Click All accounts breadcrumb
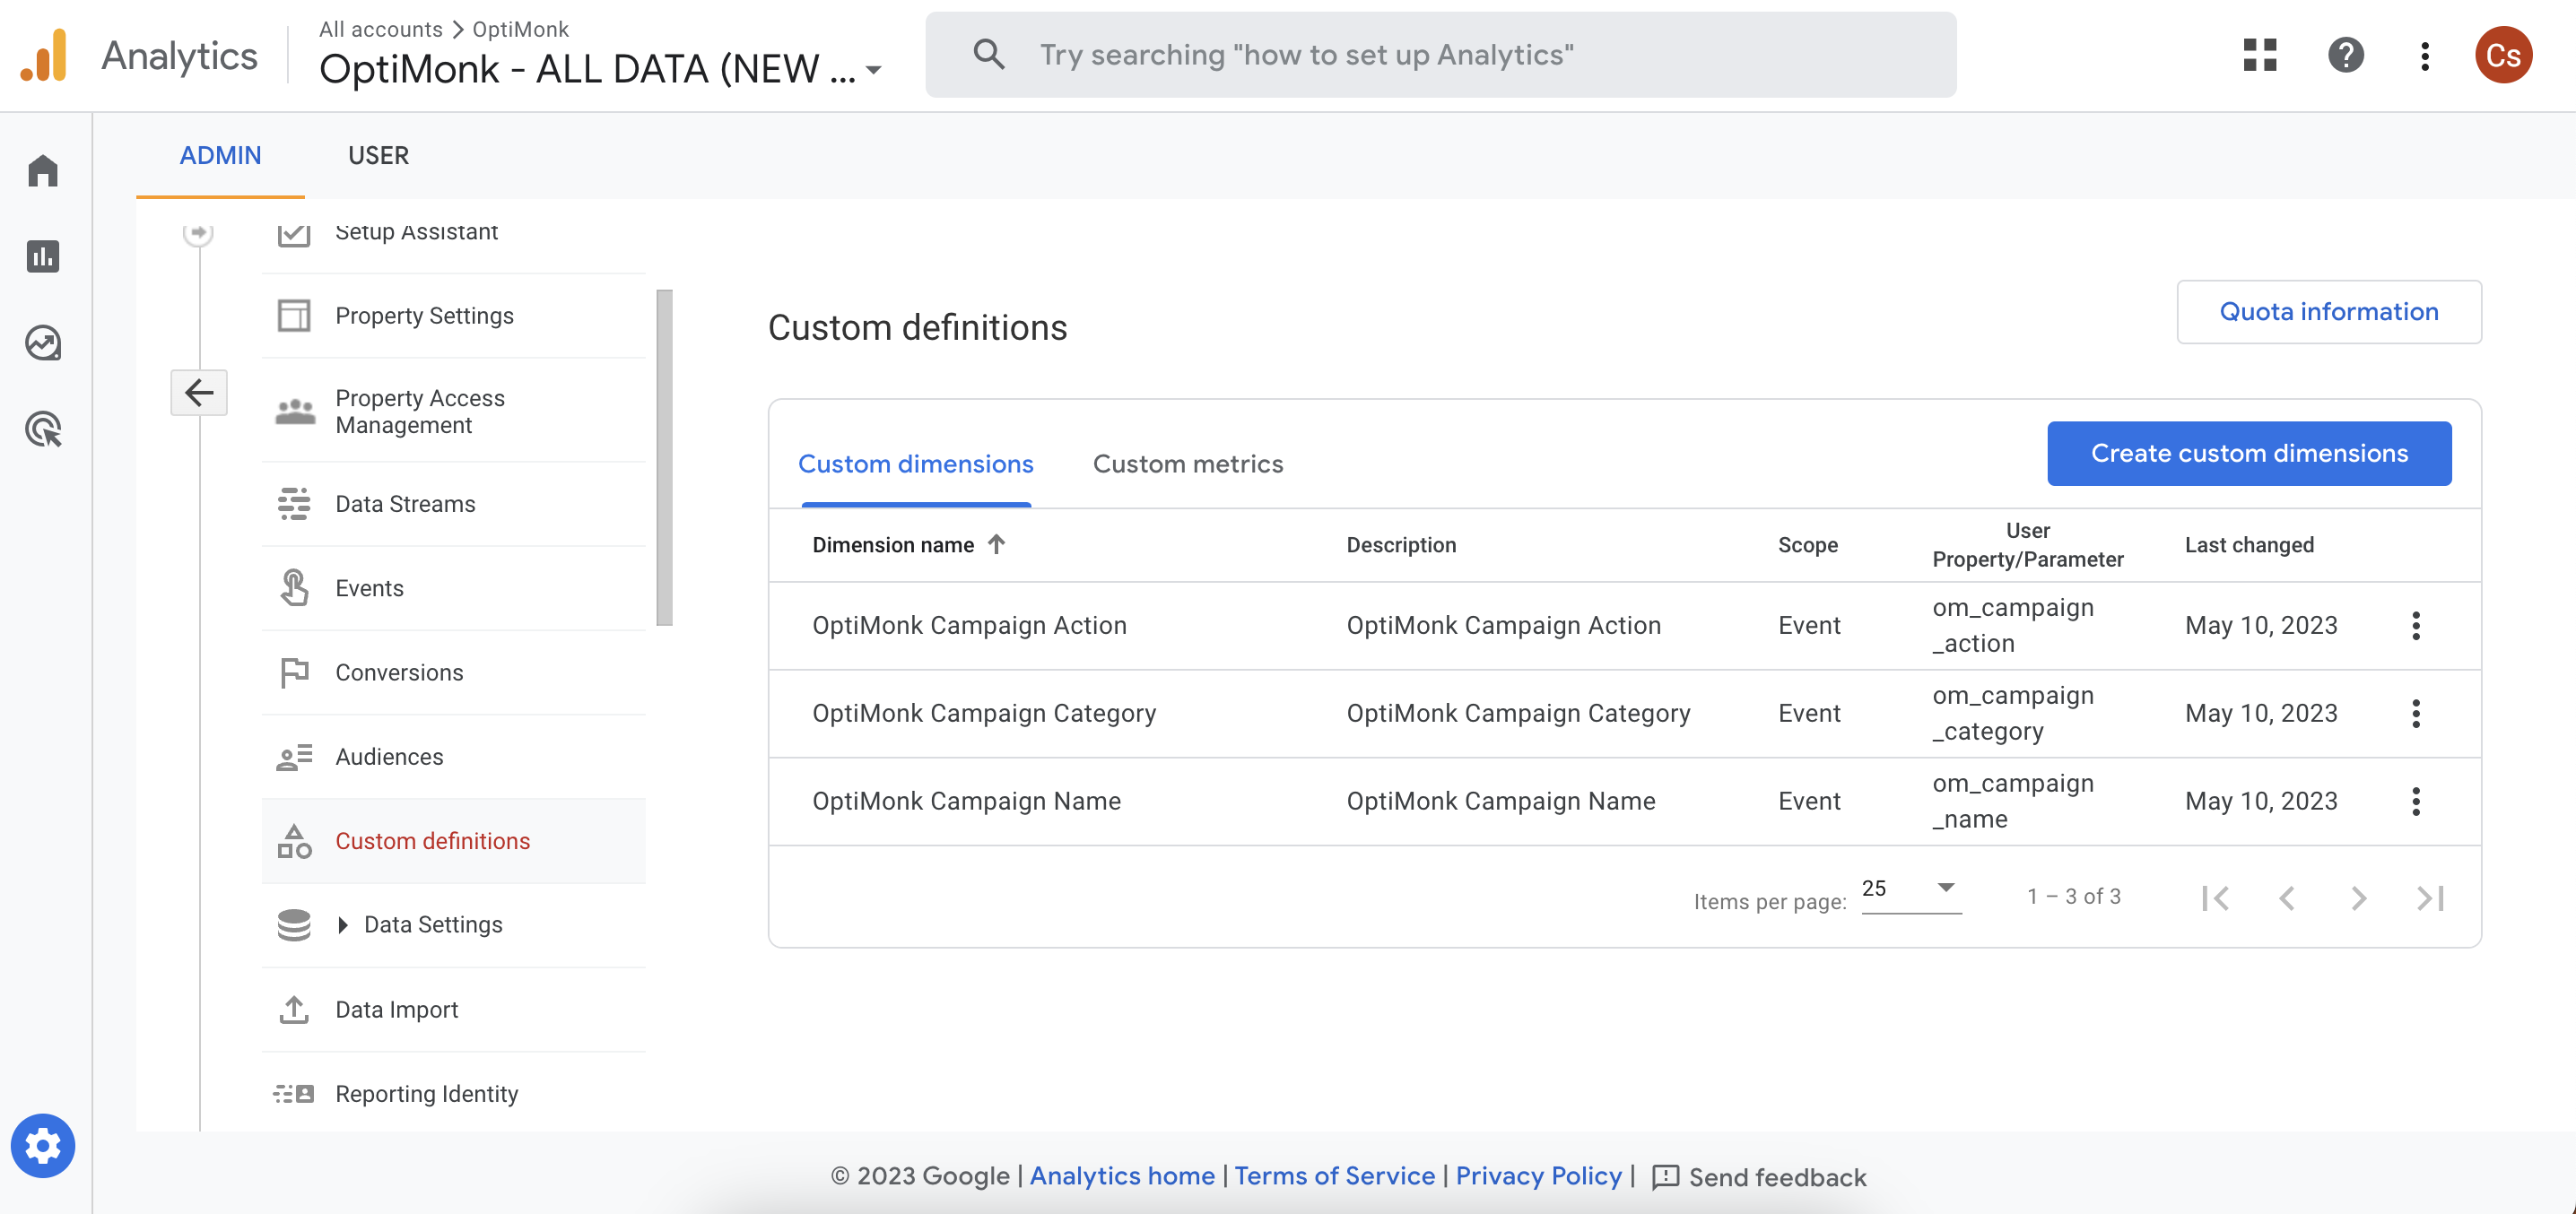This screenshot has height=1214, width=2576. (x=381, y=29)
